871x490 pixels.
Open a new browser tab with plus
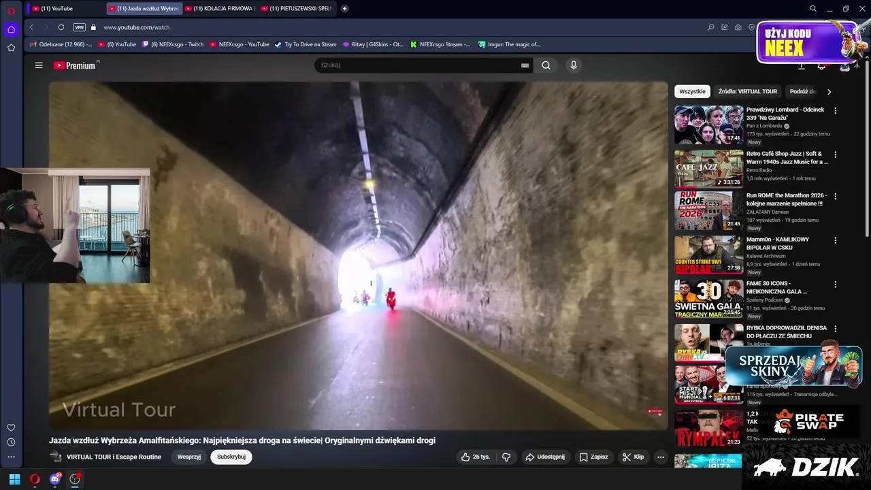[345, 9]
